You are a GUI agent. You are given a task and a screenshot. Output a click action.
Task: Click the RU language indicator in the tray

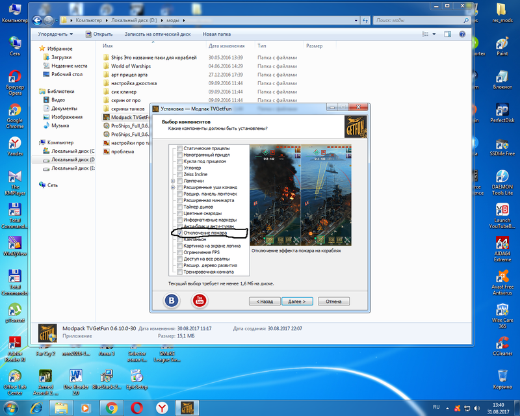pyautogui.click(x=436, y=407)
